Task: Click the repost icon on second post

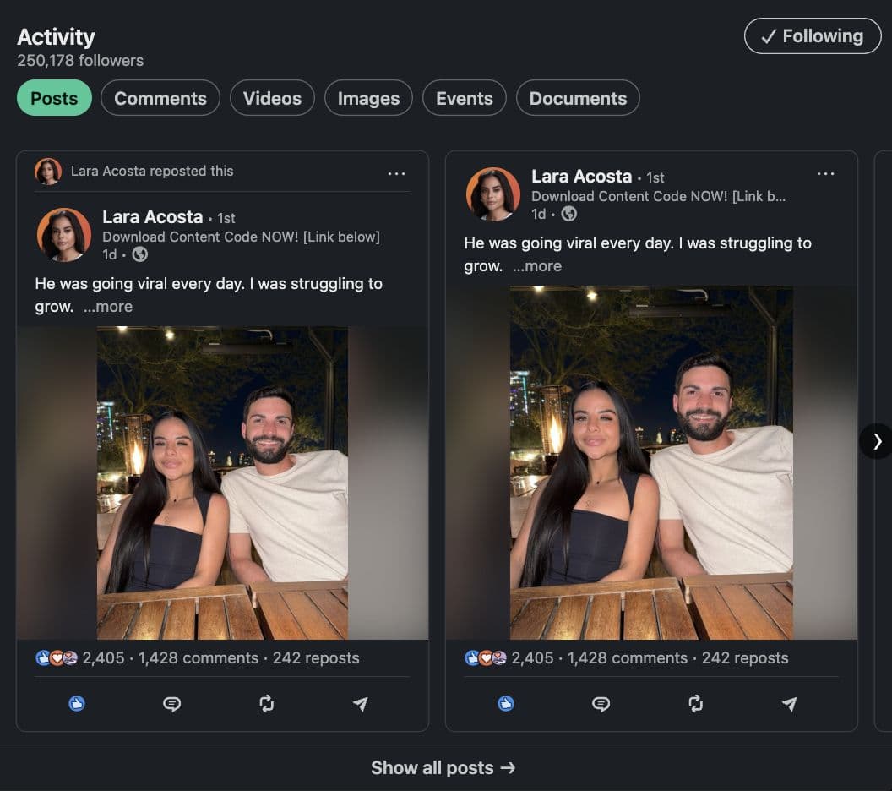Action: (x=695, y=703)
